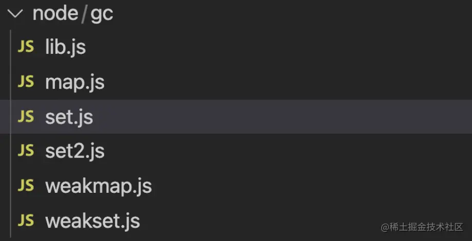This screenshot has width=472, height=241.
Task: Click the slash between node and gc
Action: tap(83, 14)
